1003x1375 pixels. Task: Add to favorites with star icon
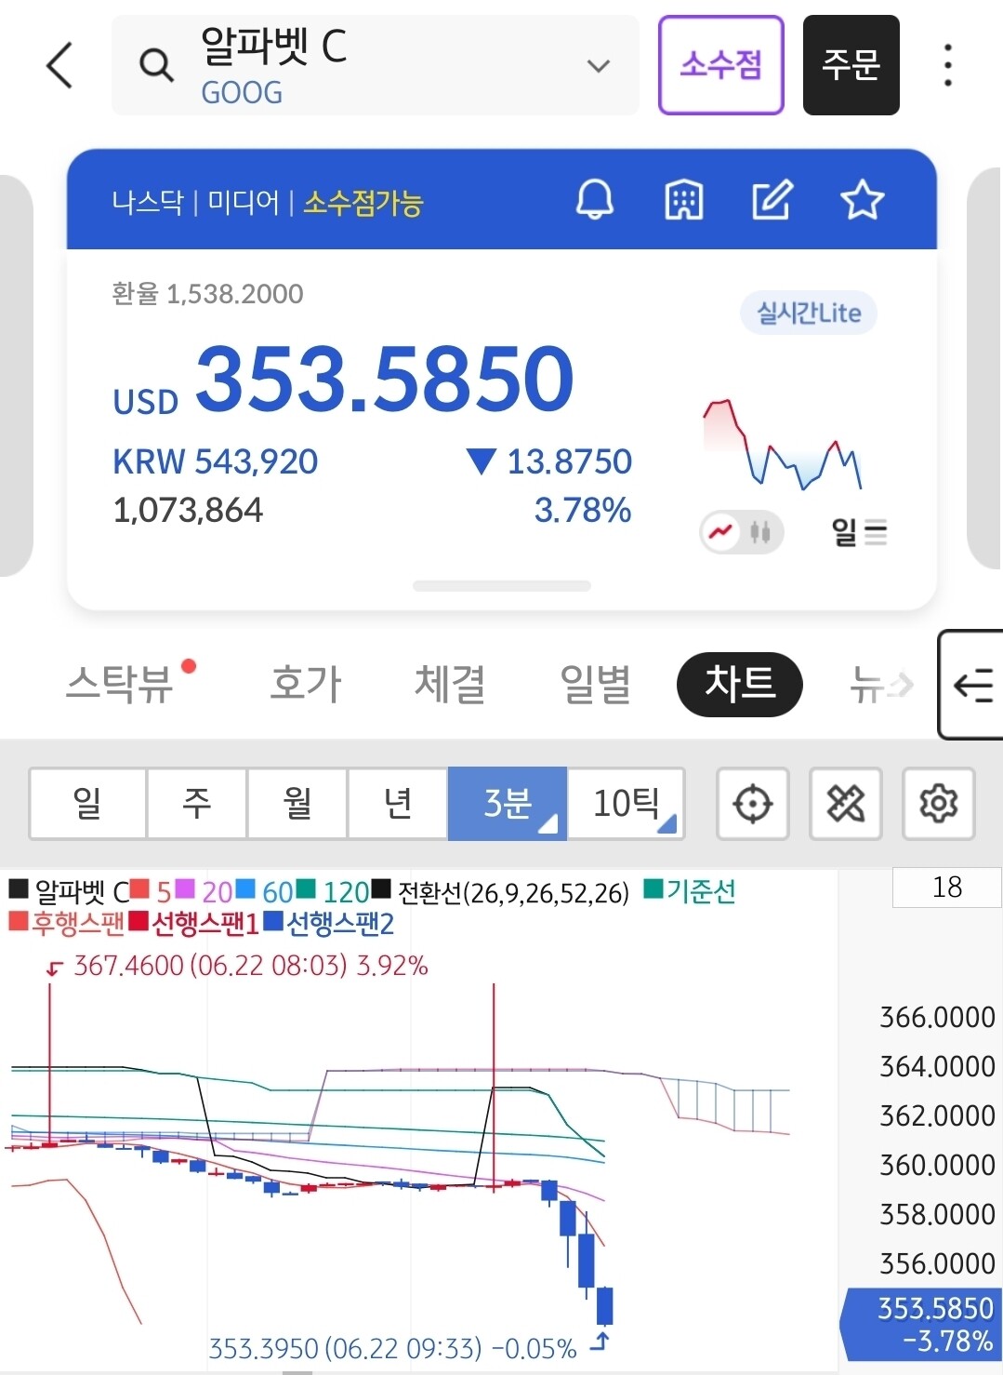862,200
